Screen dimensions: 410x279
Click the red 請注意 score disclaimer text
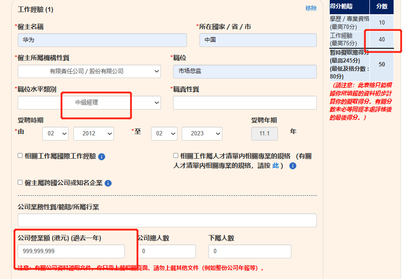coord(361,101)
